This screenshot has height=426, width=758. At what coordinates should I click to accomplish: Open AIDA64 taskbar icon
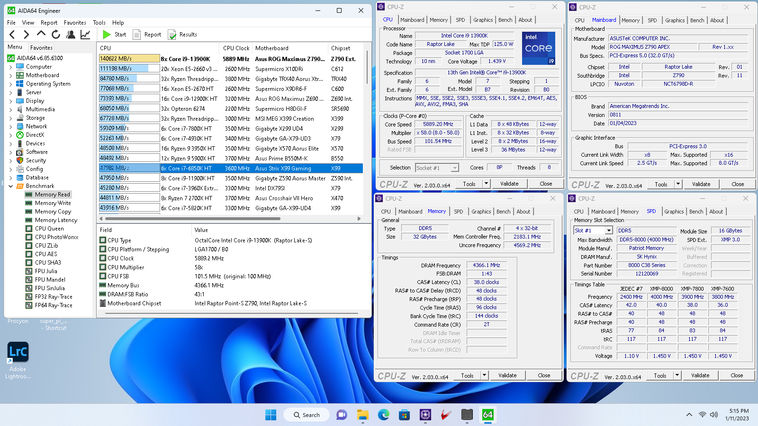488,415
